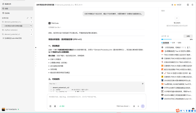Click the microphone voice input icon
196x113 pixels.
coord(134,106)
